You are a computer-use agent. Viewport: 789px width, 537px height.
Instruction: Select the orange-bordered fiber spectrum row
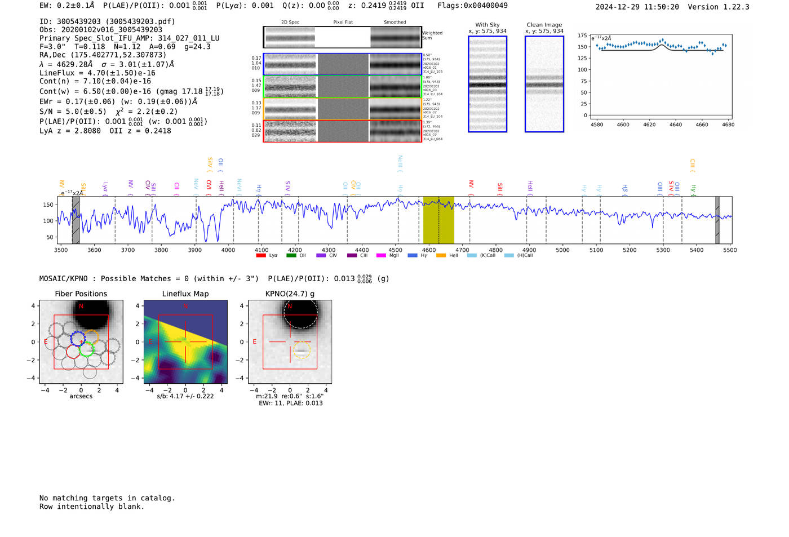pyautogui.click(x=342, y=109)
